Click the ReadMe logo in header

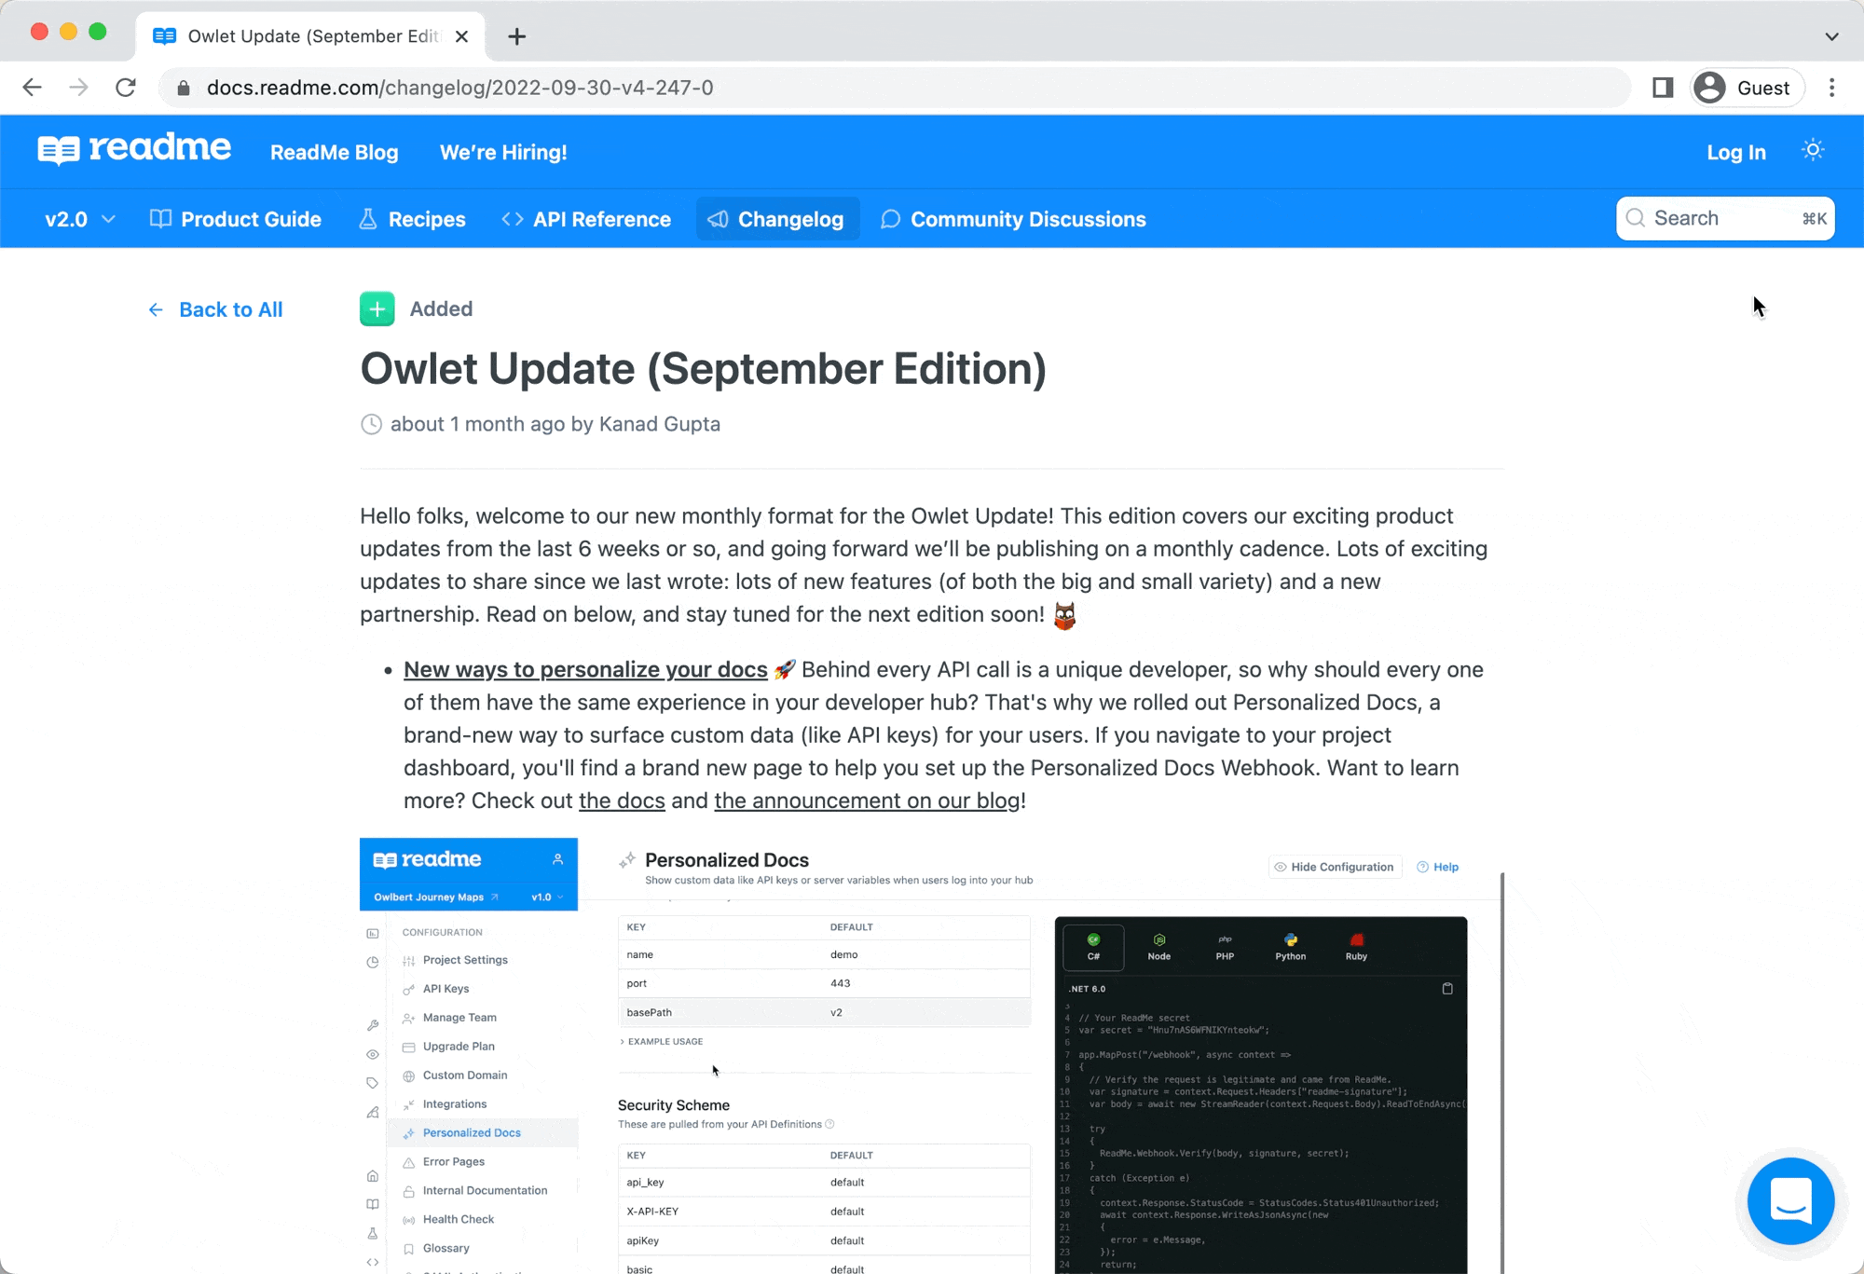coord(134,149)
